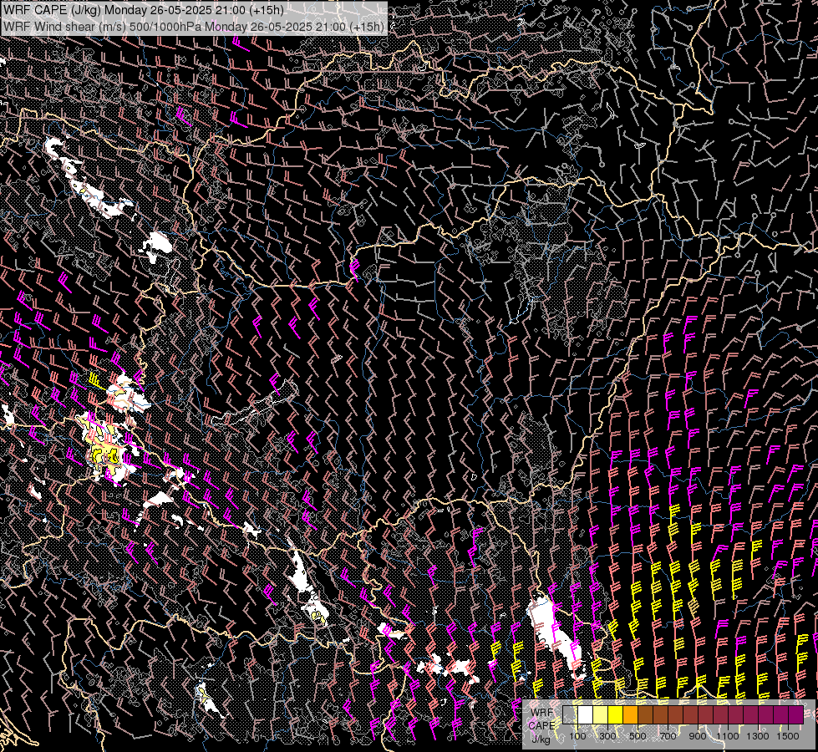
Task: Click the WRF Wind shear title line
Action: 194,26
